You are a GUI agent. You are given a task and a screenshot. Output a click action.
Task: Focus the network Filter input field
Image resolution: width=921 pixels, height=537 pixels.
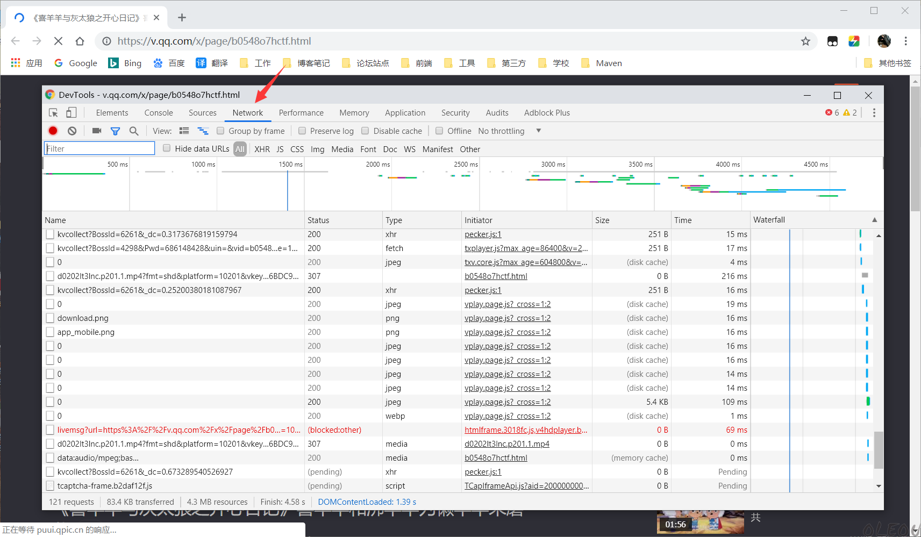tap(99, 148)
